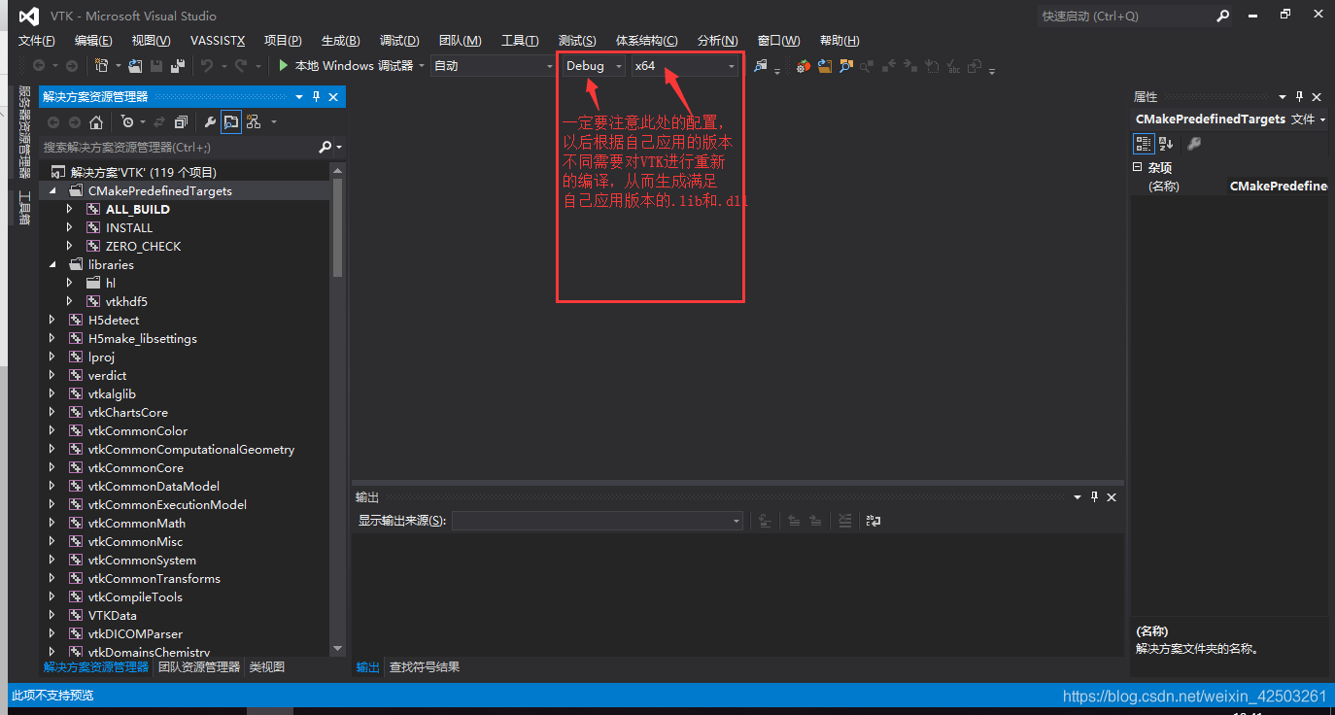
Task: Switch to 类视图 tab
Action: (x=266, y=667)
